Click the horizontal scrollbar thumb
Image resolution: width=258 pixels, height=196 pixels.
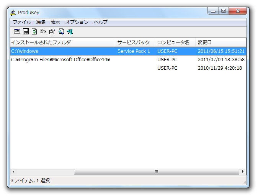pyautogui.click(x=157, y=171)
